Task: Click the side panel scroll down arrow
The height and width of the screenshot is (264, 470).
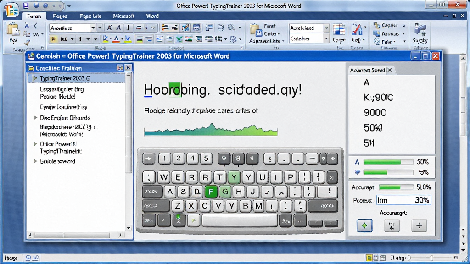Action: [x=129, y=228]
